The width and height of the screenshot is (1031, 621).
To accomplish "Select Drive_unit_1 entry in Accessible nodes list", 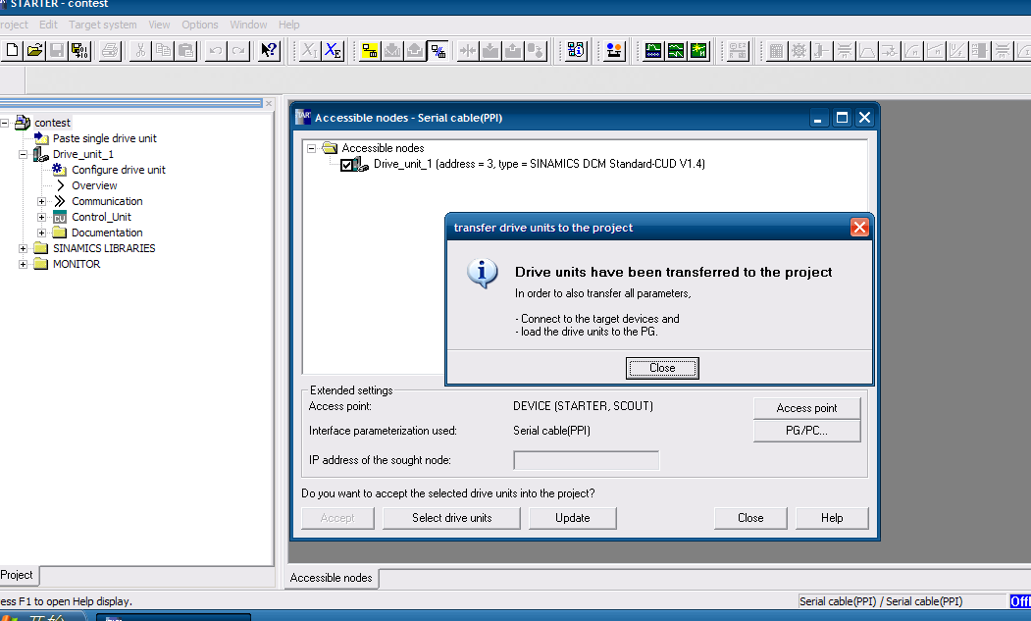I will pos(540,164).
